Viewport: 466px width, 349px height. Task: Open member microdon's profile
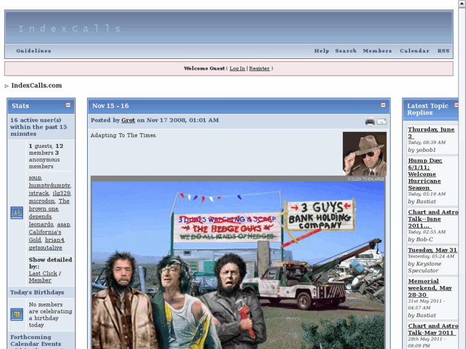click(42, 201)
